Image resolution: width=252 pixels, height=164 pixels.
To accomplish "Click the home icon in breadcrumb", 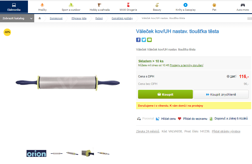I will (x=40, y=18).
